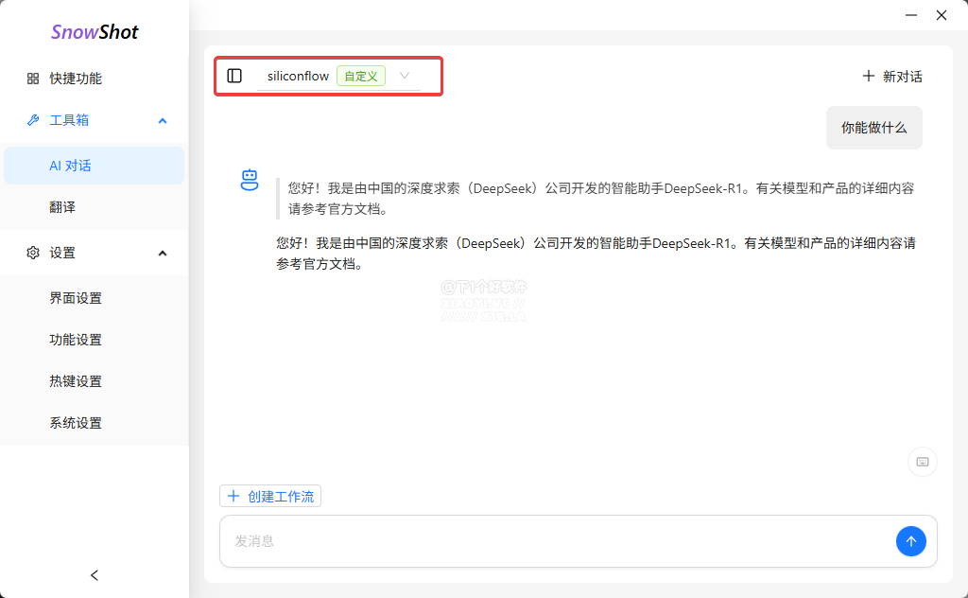This screenshot has width=968, height=598.
Task: Click the 工具箱 wrench icon
Action: coord(33,120)
